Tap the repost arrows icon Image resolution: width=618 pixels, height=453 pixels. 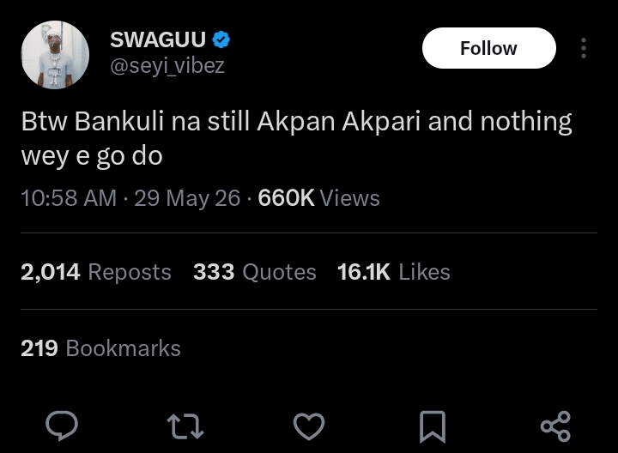185,426
